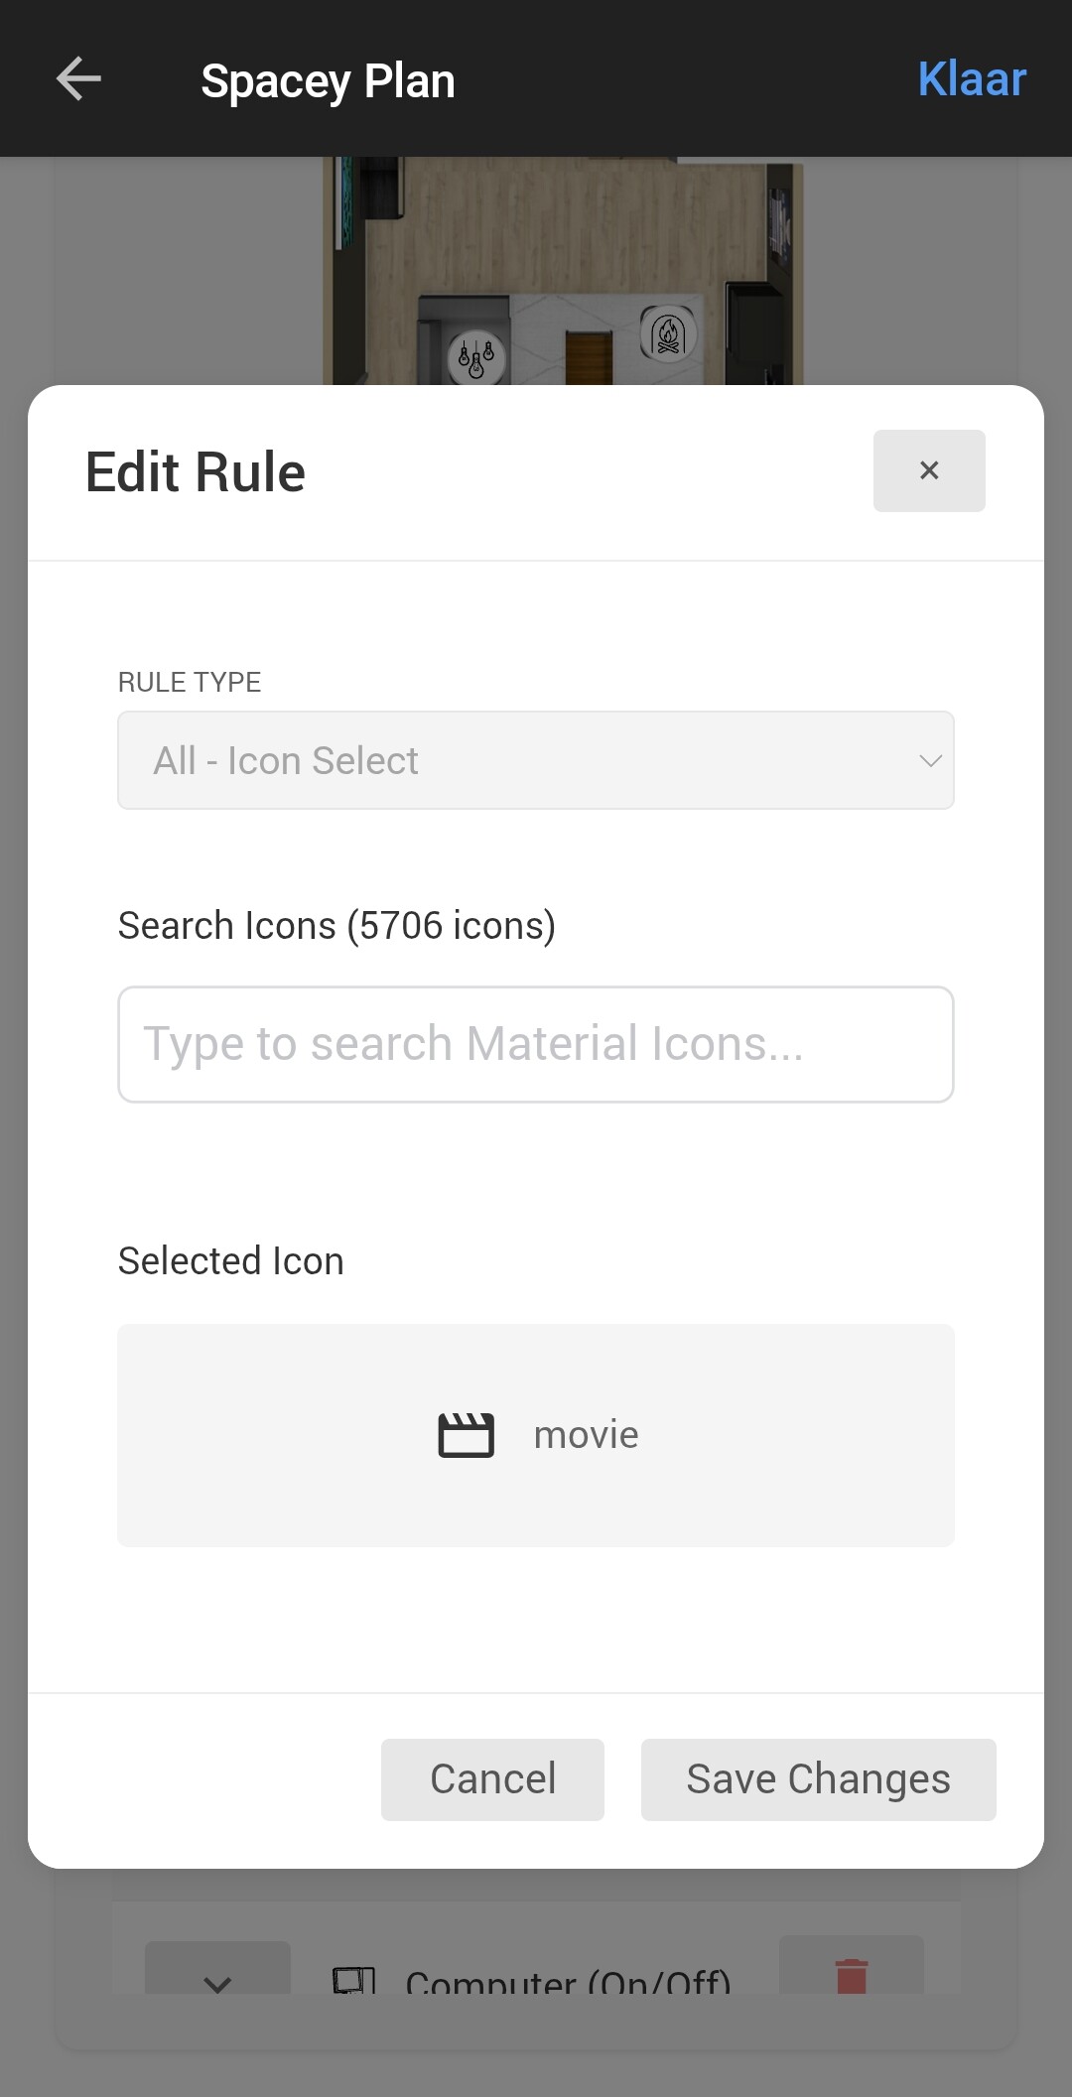Select the Computer (On/Off) rule label

coord(568,1981)
